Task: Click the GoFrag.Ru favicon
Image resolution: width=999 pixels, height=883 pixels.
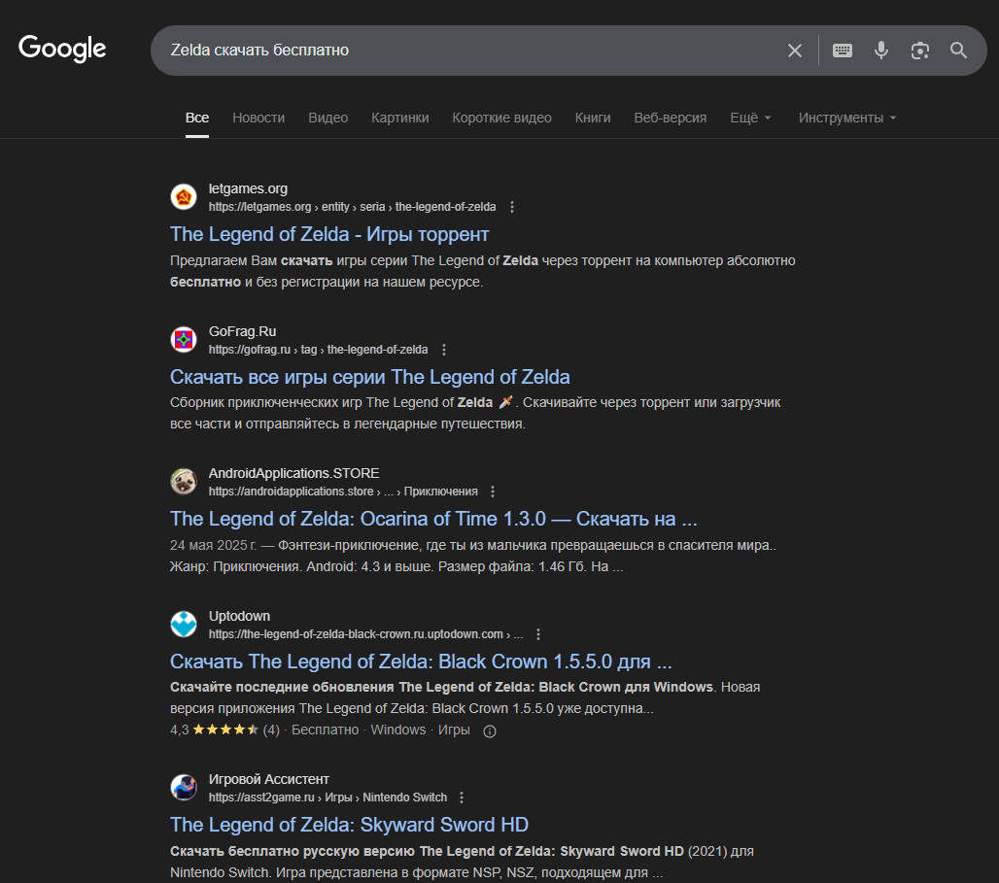Action: pyautogui.click(x=184, y=340)
